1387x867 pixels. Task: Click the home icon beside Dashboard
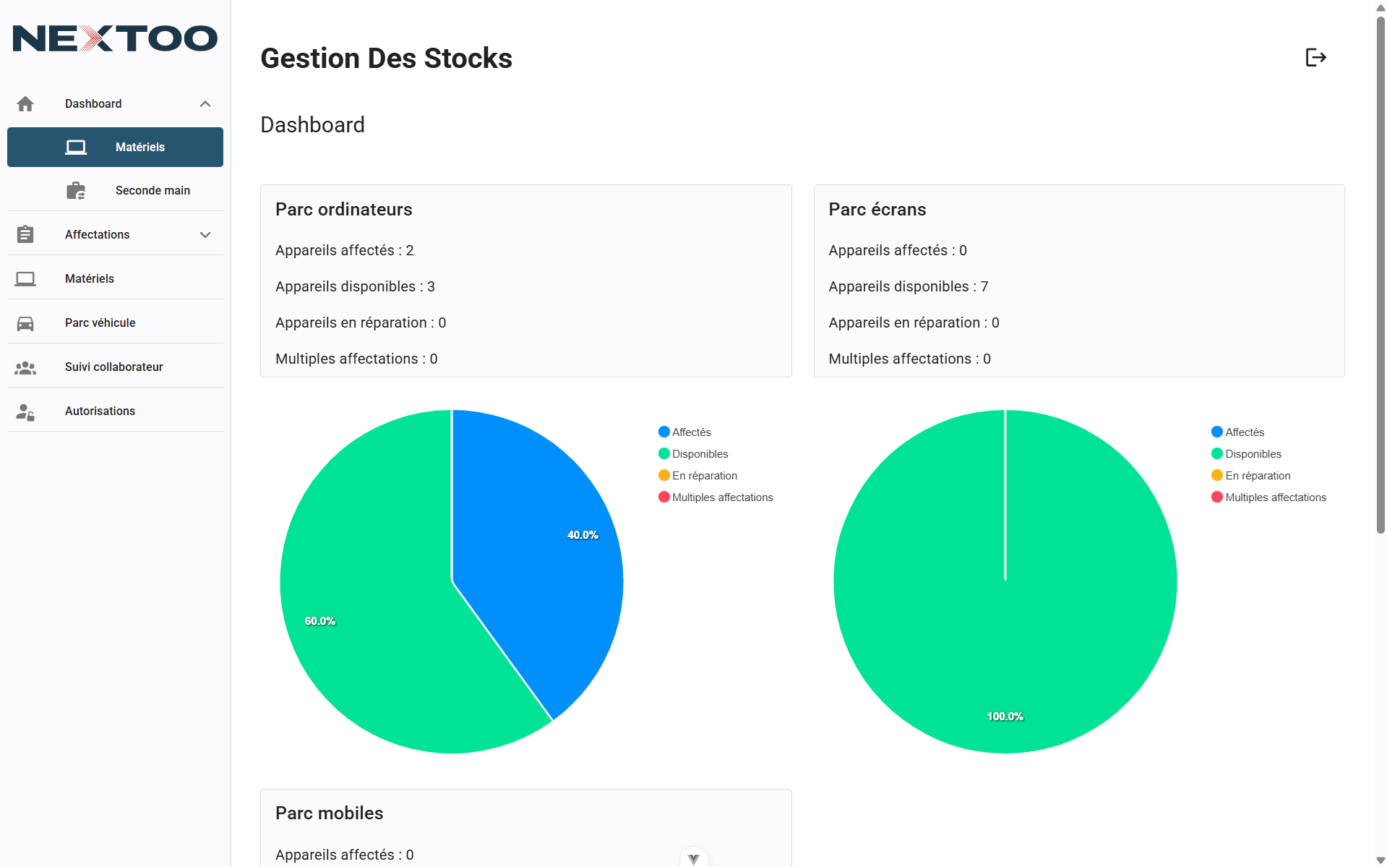pos(25,104)
